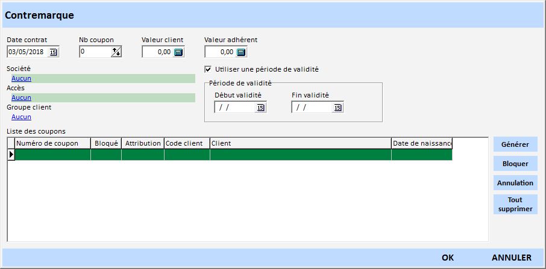Open the Valeur client calculator

(x=178, y=52)
